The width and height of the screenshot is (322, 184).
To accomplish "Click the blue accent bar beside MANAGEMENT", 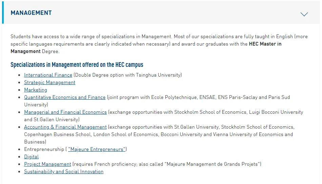I will 3,13.
